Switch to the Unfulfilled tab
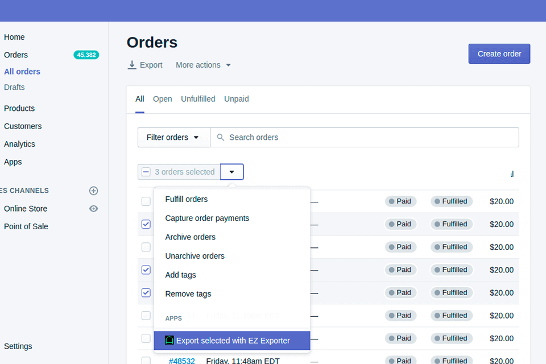Image resolution: width=546 pixels, height=364 pixels. click(x=198, y=99)
